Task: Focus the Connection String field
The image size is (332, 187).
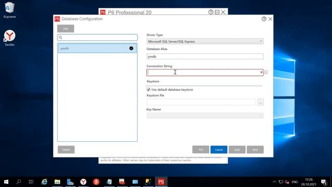Action: pyautogui.click(x=205, y=73)
